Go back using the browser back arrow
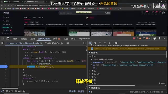The width and height of the screenshot is (168, 94). 2,5
